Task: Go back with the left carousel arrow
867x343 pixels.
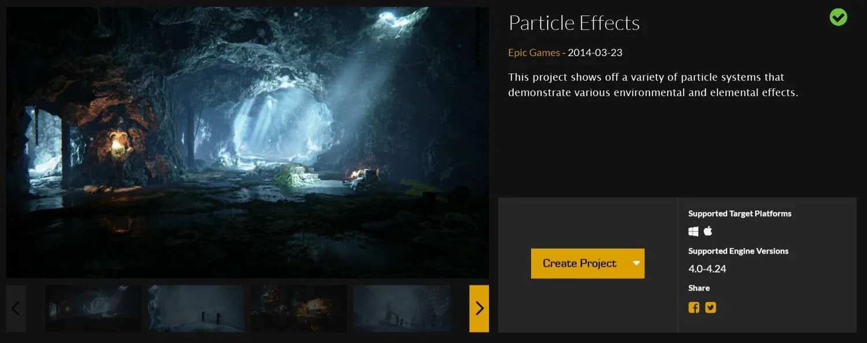Action: (x=16, y=308)
